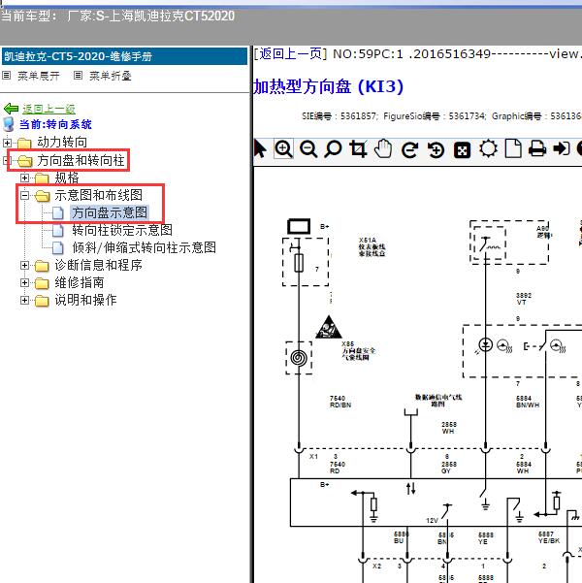The height and width of the screenshot is (583, 582).
Task: Click the rotate arrow icon
Action: point(409,150)
